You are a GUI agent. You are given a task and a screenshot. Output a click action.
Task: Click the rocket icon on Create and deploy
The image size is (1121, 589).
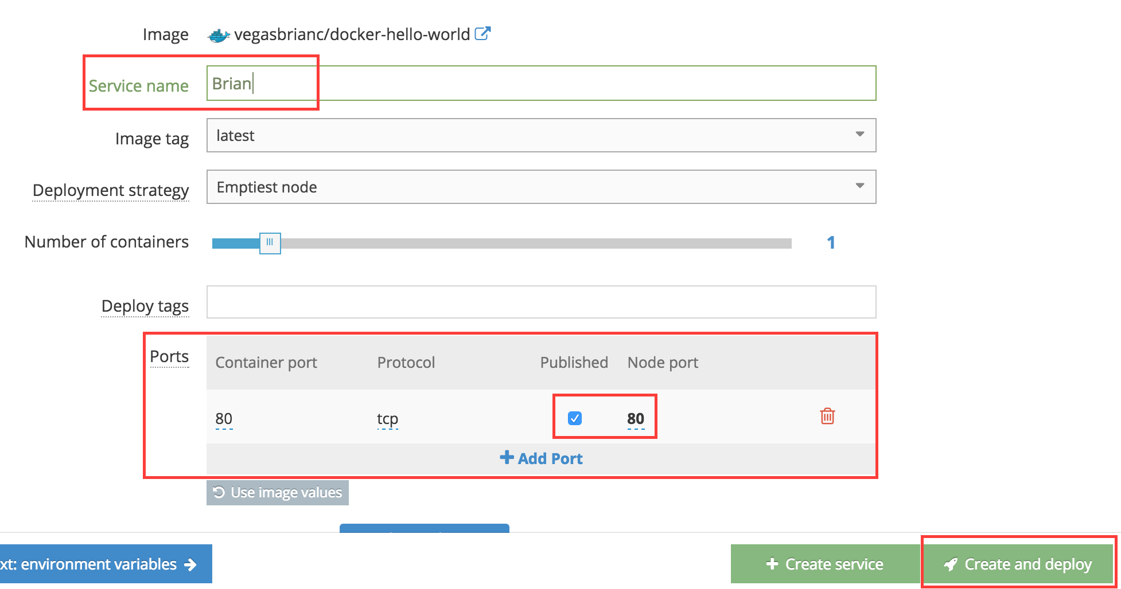(x=951, y=564)
